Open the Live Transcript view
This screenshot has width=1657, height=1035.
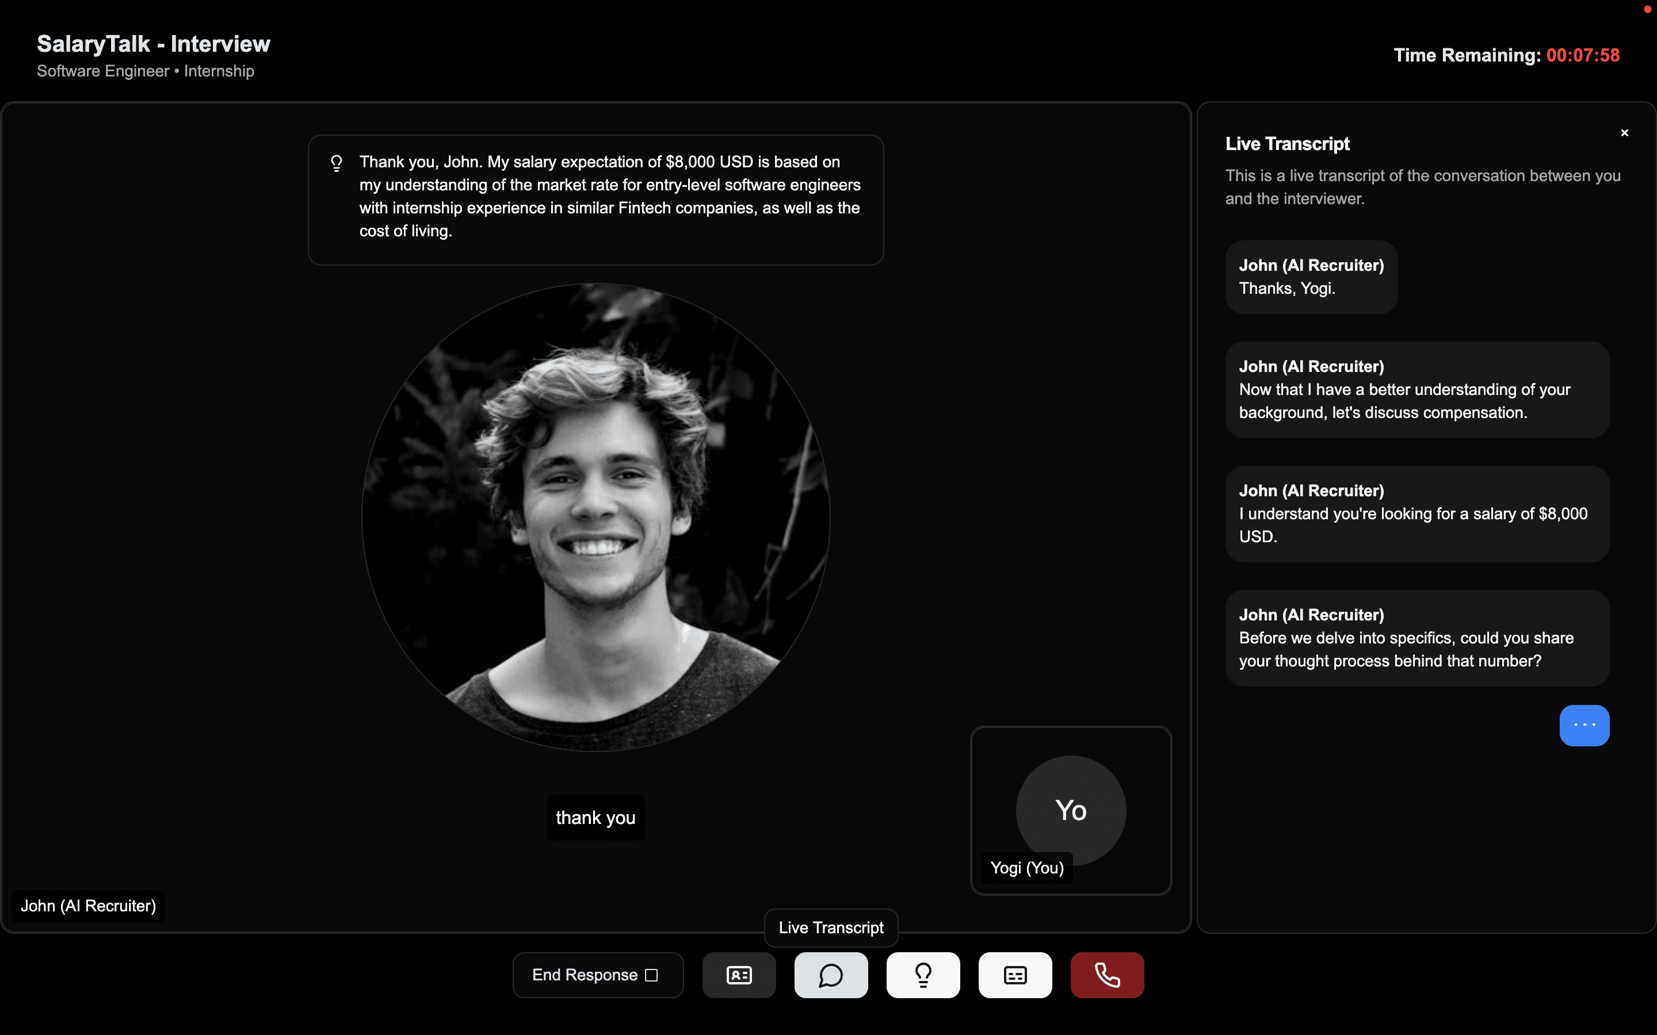click(x=830, y=927)
